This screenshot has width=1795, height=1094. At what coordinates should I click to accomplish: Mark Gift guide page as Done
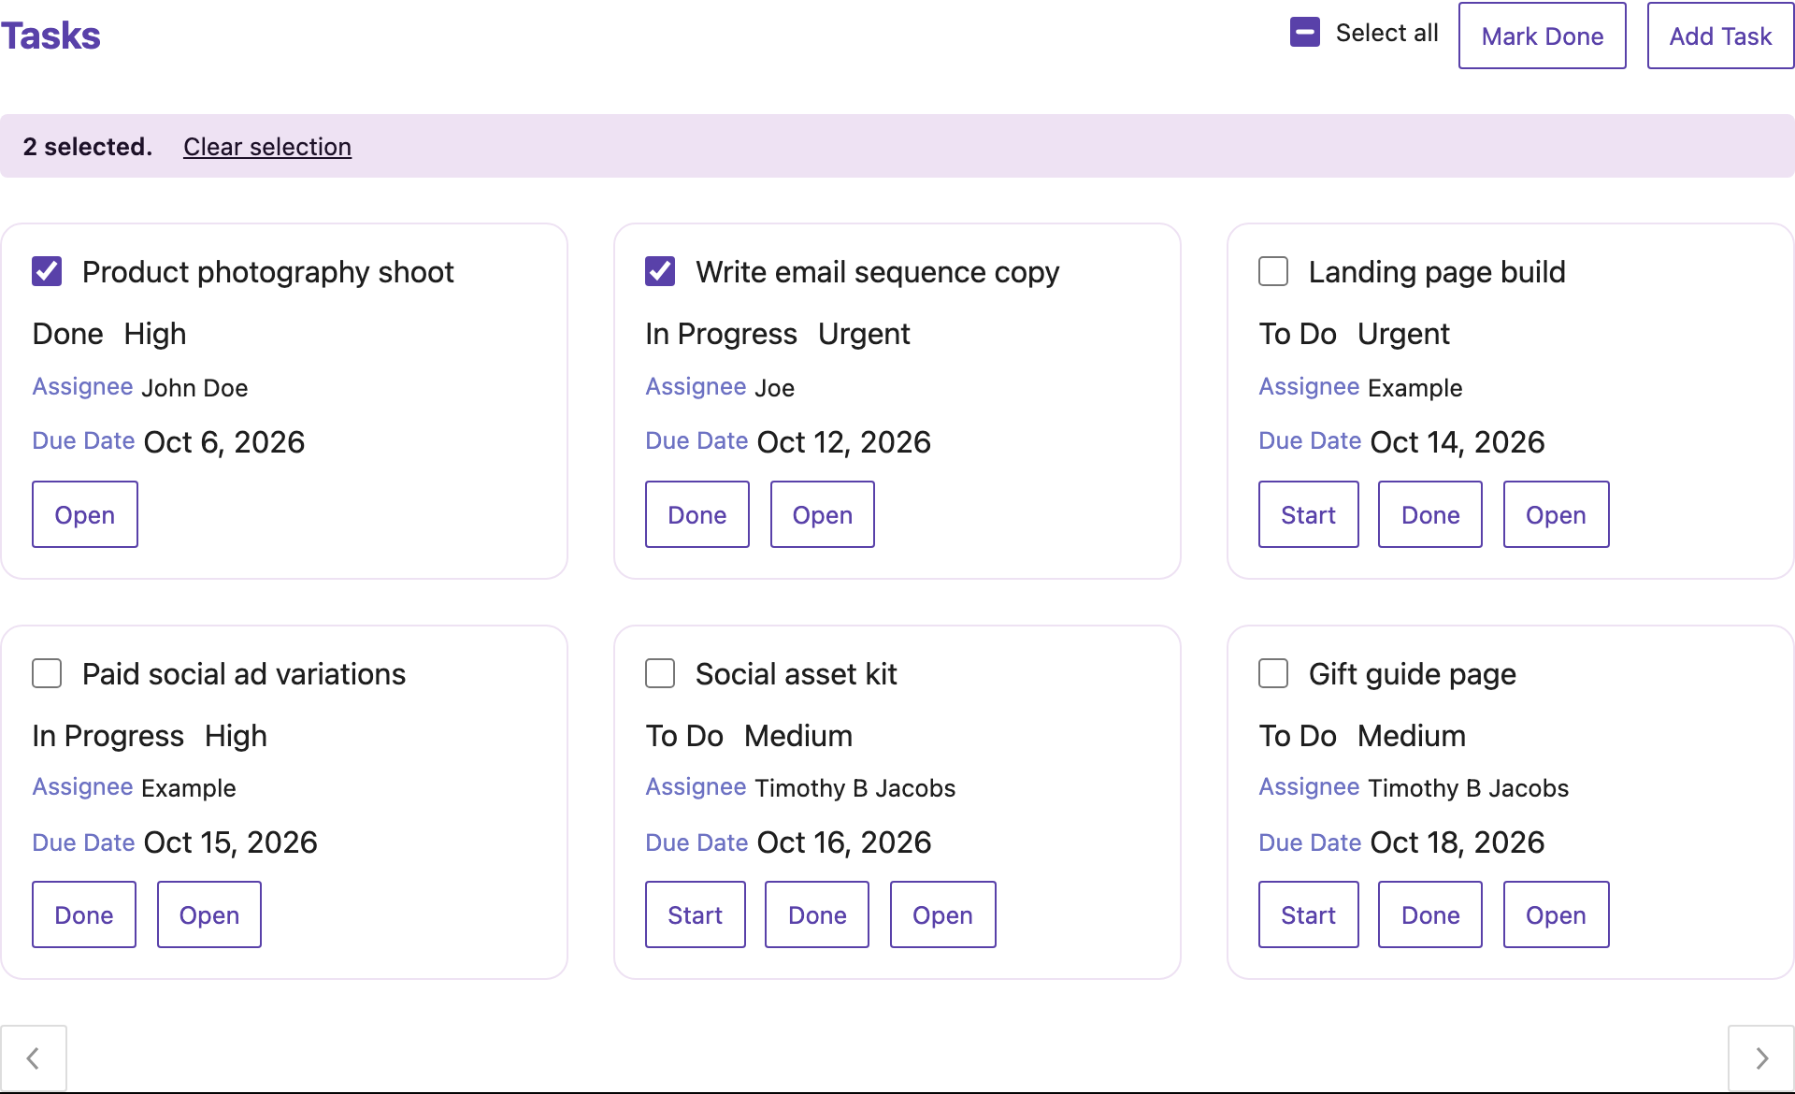click(1430, 914)
